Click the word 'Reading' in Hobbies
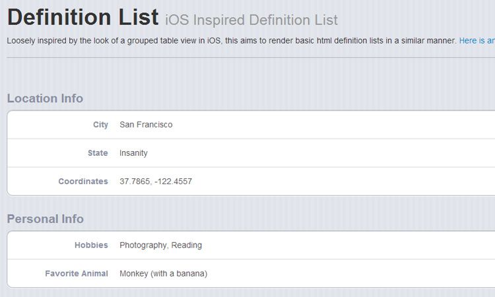495x297 pixels. (x=187, y=246)
